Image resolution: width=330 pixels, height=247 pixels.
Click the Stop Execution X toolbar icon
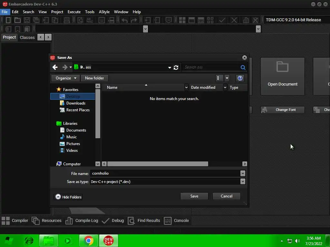tap(234, 20)
